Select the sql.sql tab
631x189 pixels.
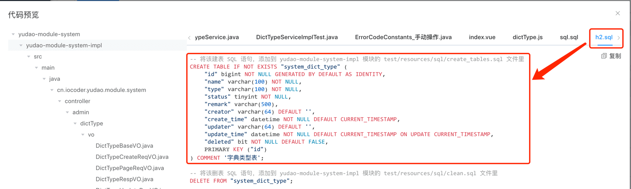[x=569, y=37]
